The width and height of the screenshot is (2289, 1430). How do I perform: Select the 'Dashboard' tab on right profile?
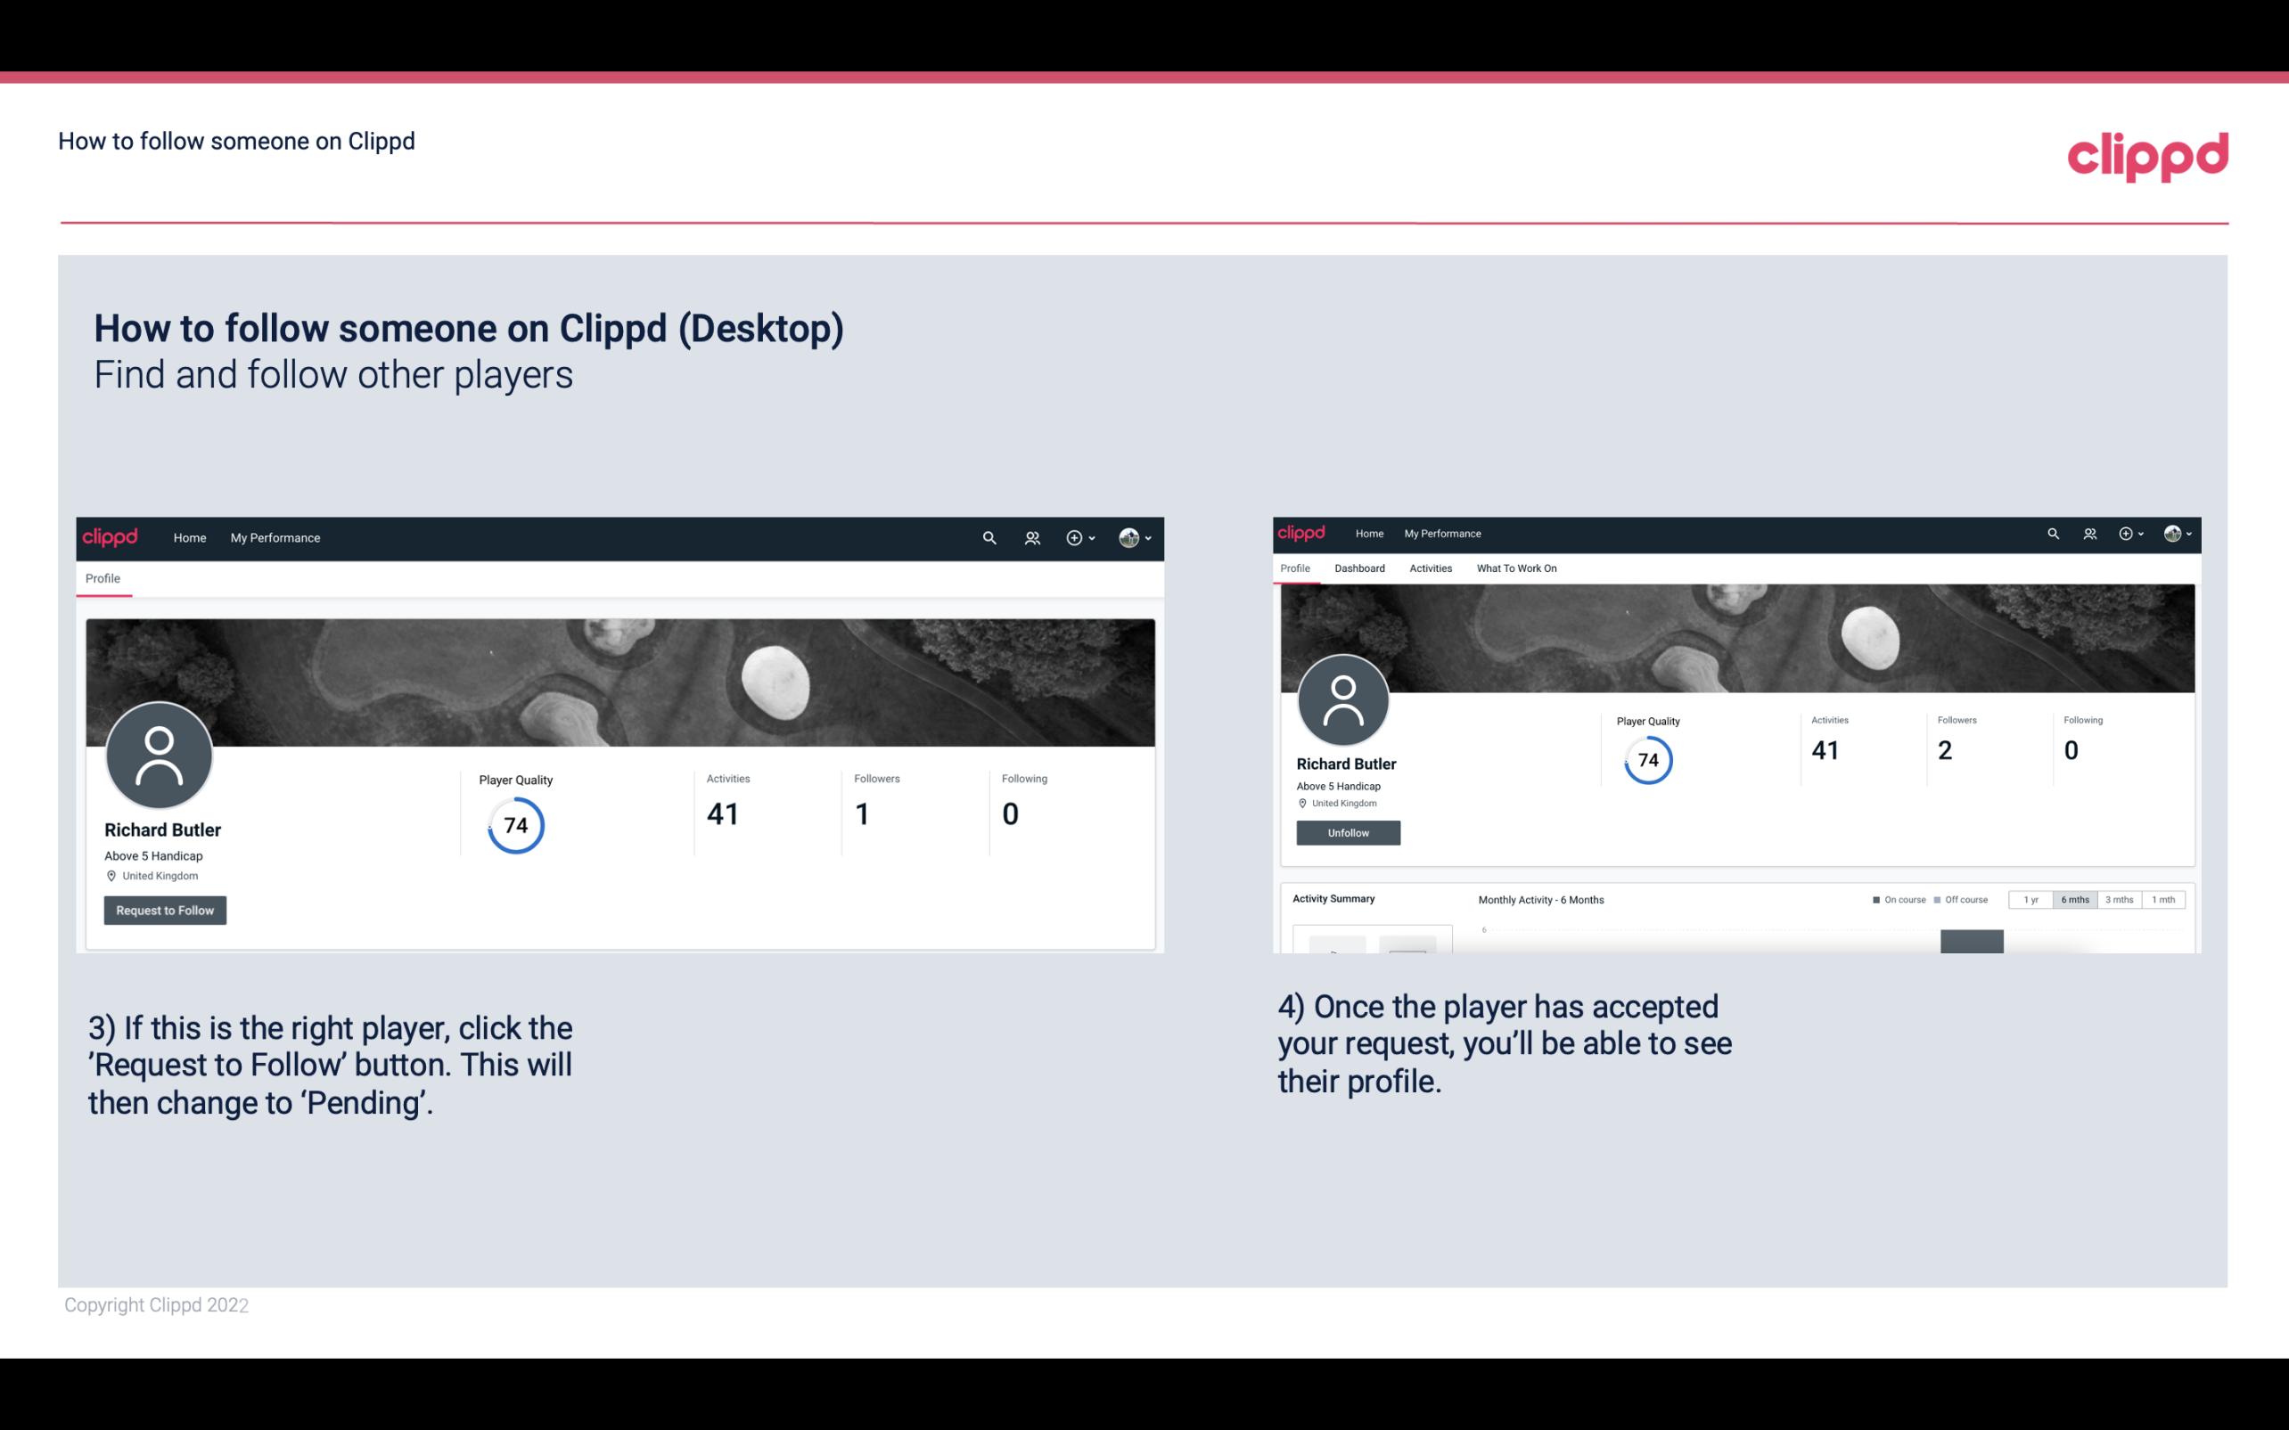pos(1358,568)
